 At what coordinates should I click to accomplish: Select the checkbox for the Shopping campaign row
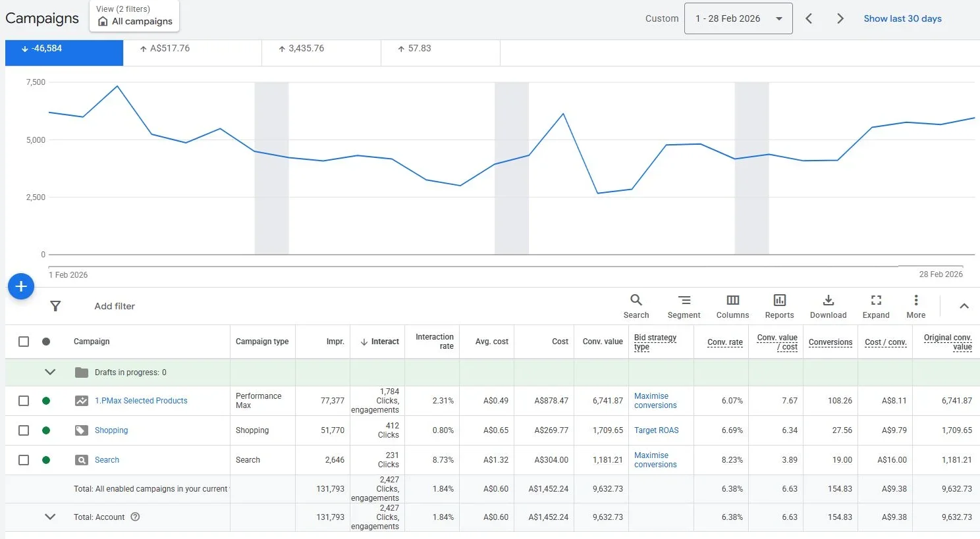24,430
